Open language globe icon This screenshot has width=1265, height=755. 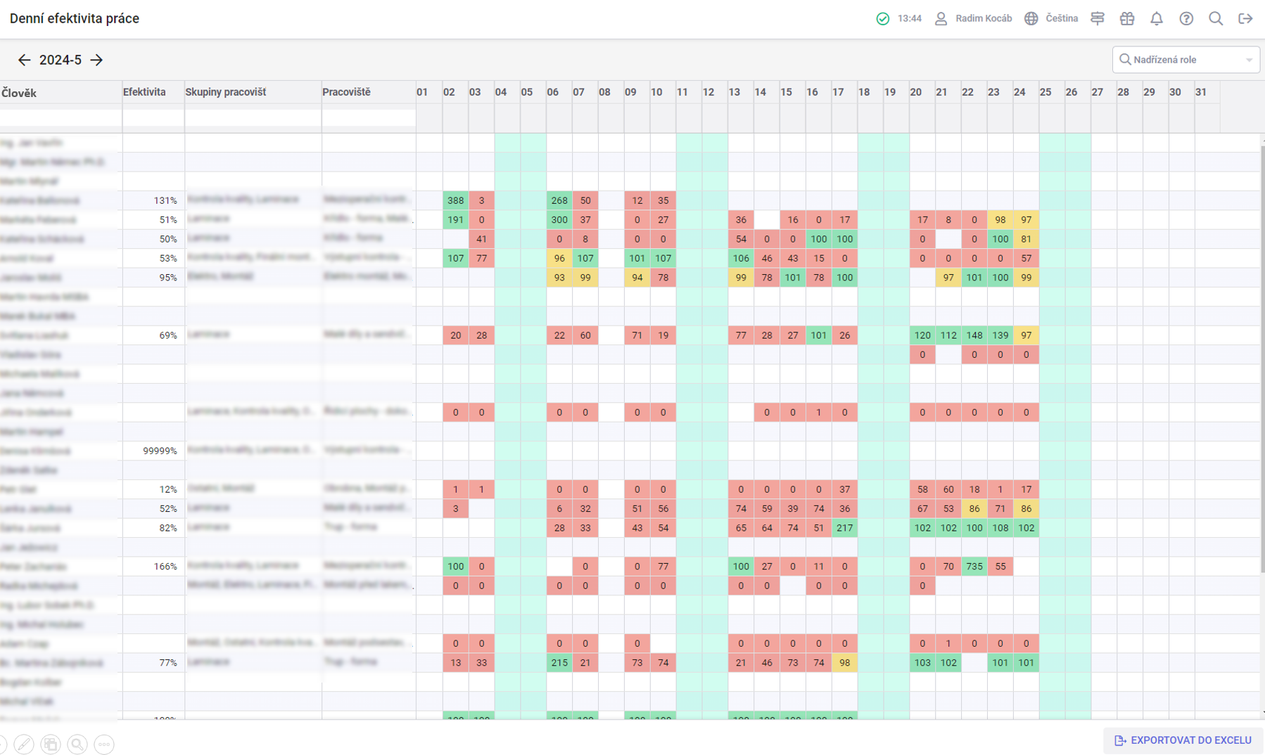1031,19
